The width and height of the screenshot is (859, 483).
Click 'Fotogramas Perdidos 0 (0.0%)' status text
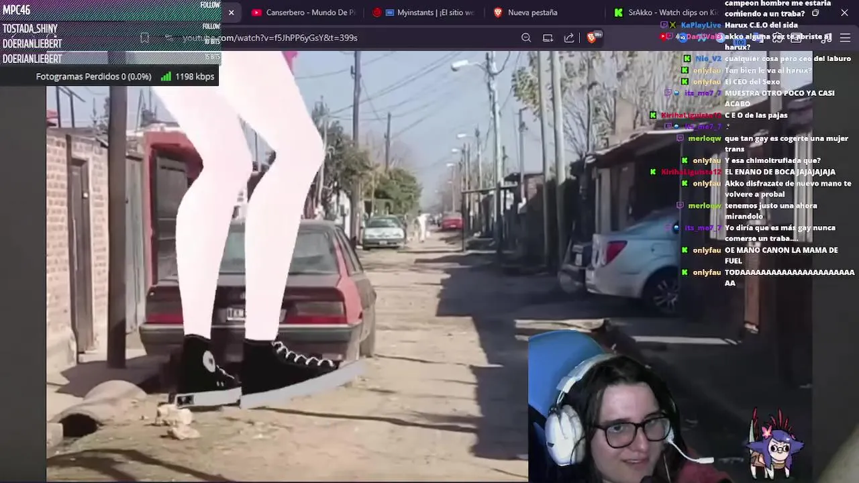[93, 76]
